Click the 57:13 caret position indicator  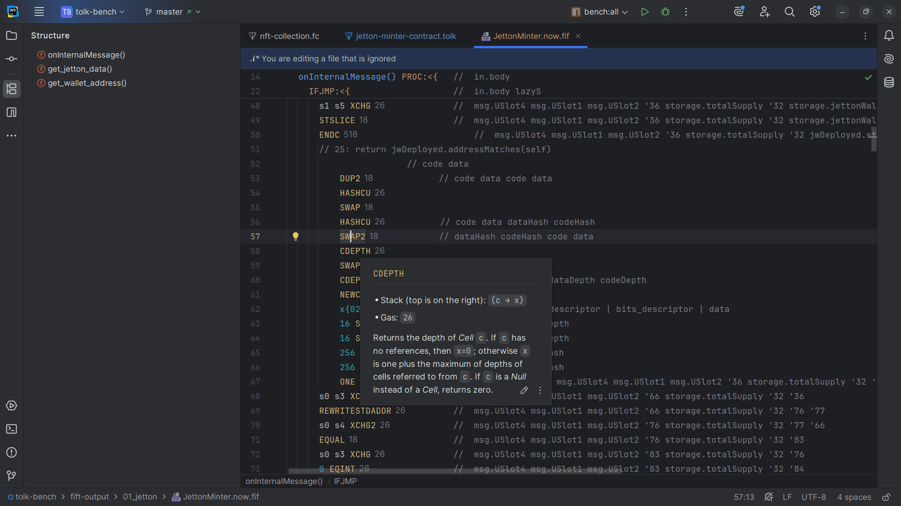[744, 497]
